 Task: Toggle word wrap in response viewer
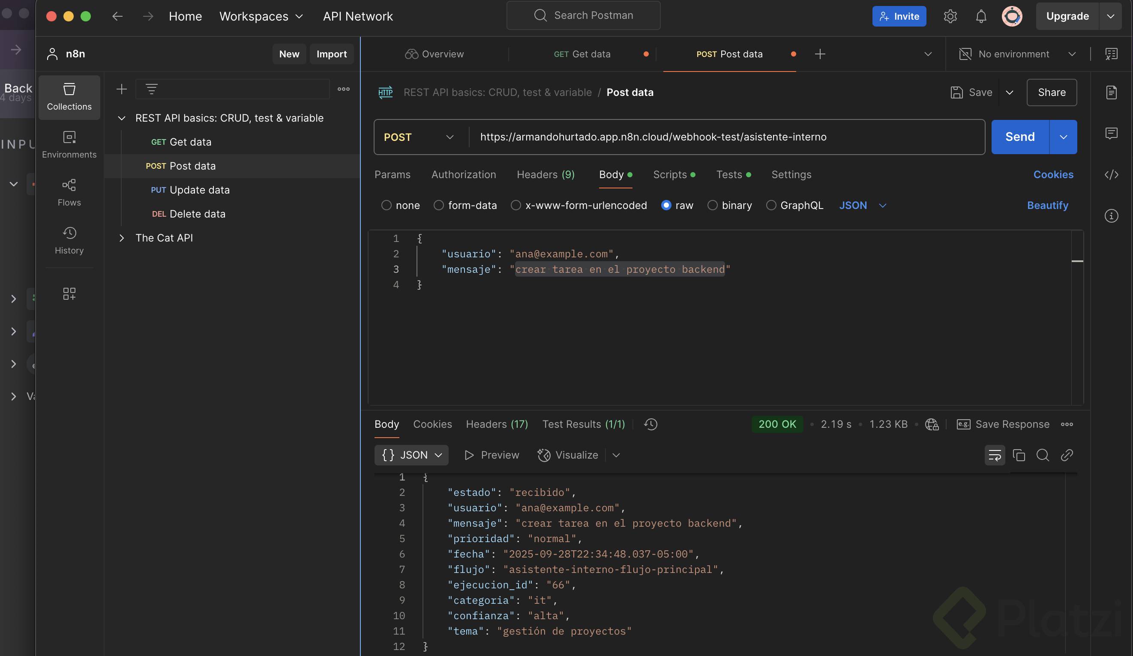tap(995, 455)
